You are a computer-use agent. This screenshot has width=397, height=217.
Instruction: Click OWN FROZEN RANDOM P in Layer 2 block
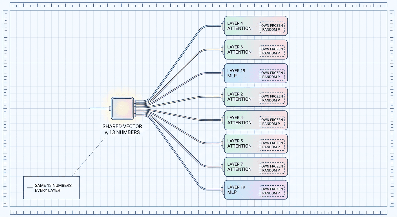272,98
